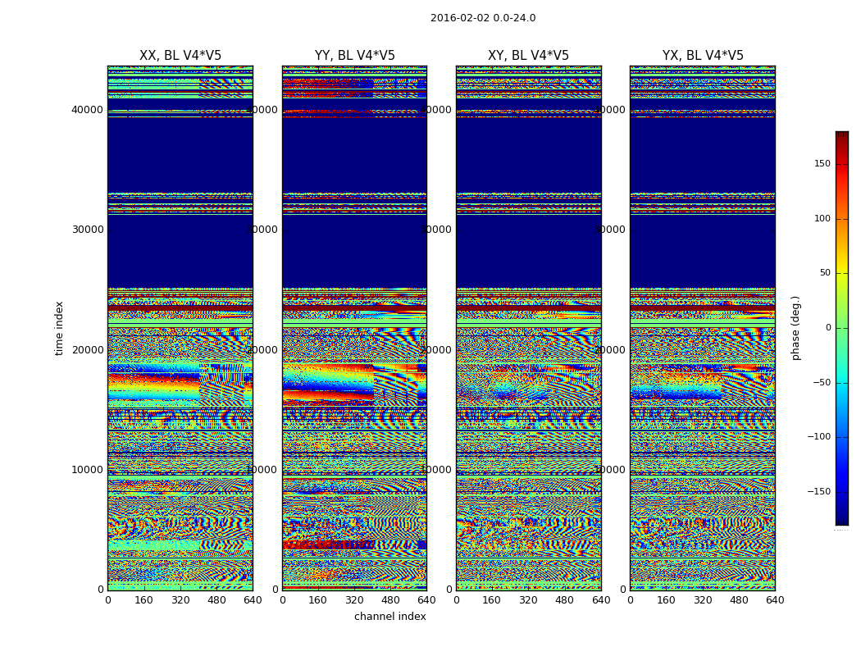Click the figure title '2016-02-02 0.0-24.0'
This screenshot has height=656, width=861.
pyautogui.click(x=483, y=18)
